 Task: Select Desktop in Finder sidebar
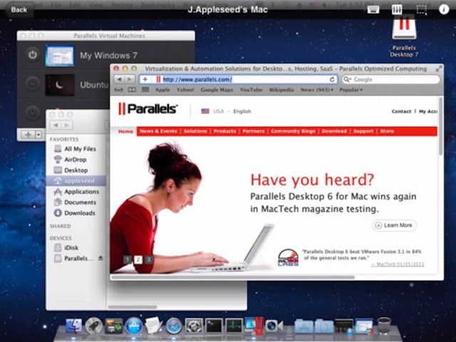76,170
